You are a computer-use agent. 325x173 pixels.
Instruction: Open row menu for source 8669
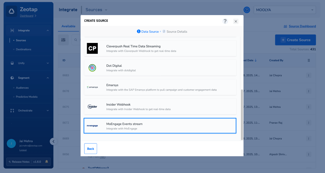pyautogui.click(x=309, y=139)
